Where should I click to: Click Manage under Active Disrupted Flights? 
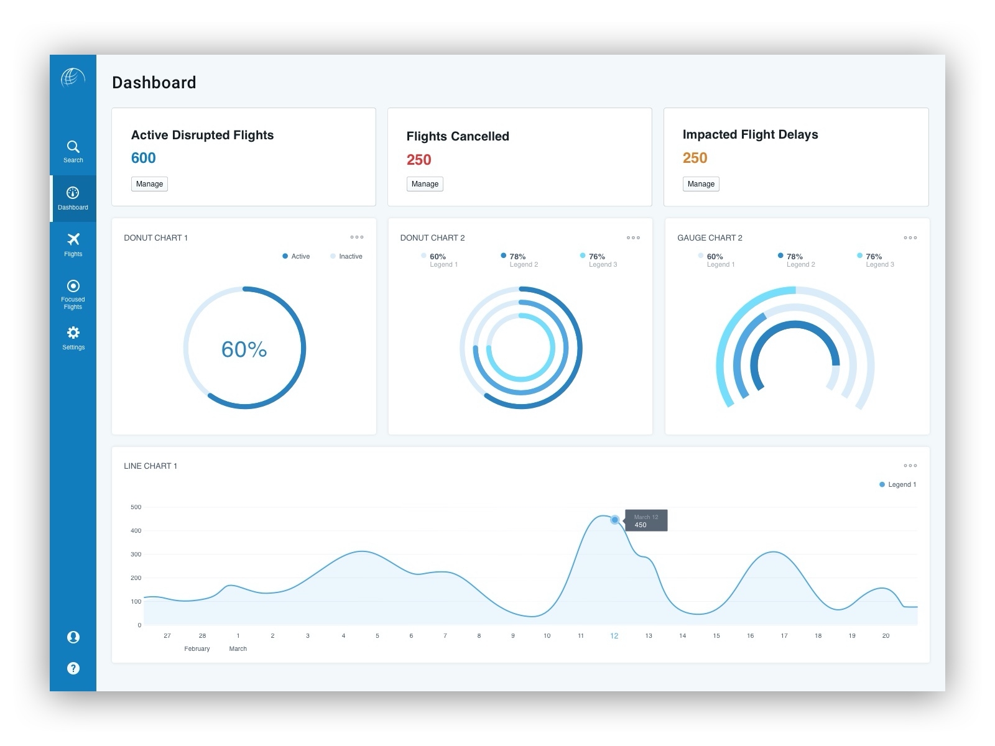click(149, 184)
